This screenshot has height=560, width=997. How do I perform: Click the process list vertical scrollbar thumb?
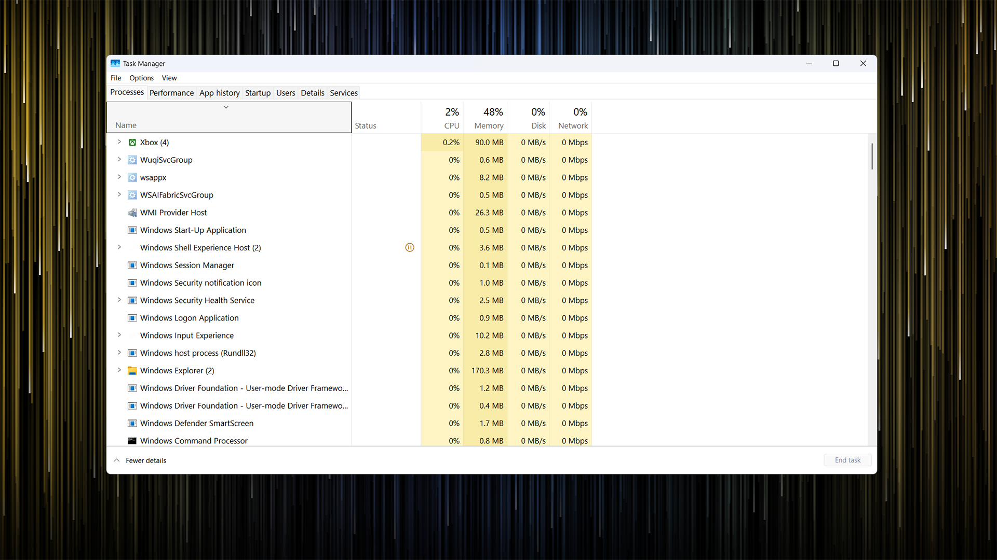pos(872,156)
